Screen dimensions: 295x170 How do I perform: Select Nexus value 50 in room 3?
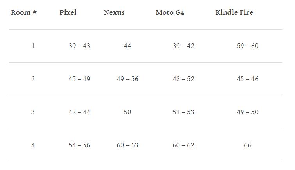pyautogui.click(x=128, y=112)
